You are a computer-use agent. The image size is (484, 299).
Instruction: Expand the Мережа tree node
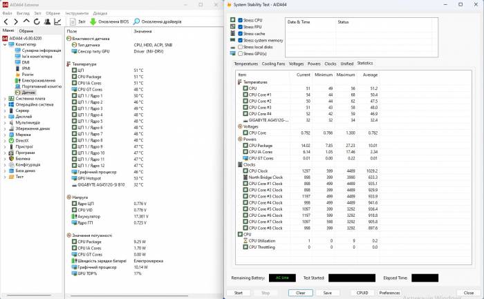[5, 135]
